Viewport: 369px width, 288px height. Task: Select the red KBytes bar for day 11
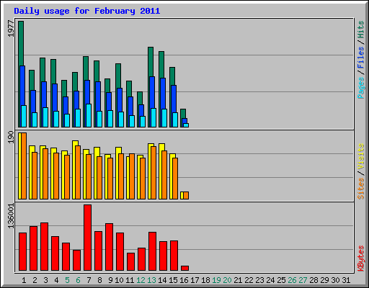(x=130, y=261)
